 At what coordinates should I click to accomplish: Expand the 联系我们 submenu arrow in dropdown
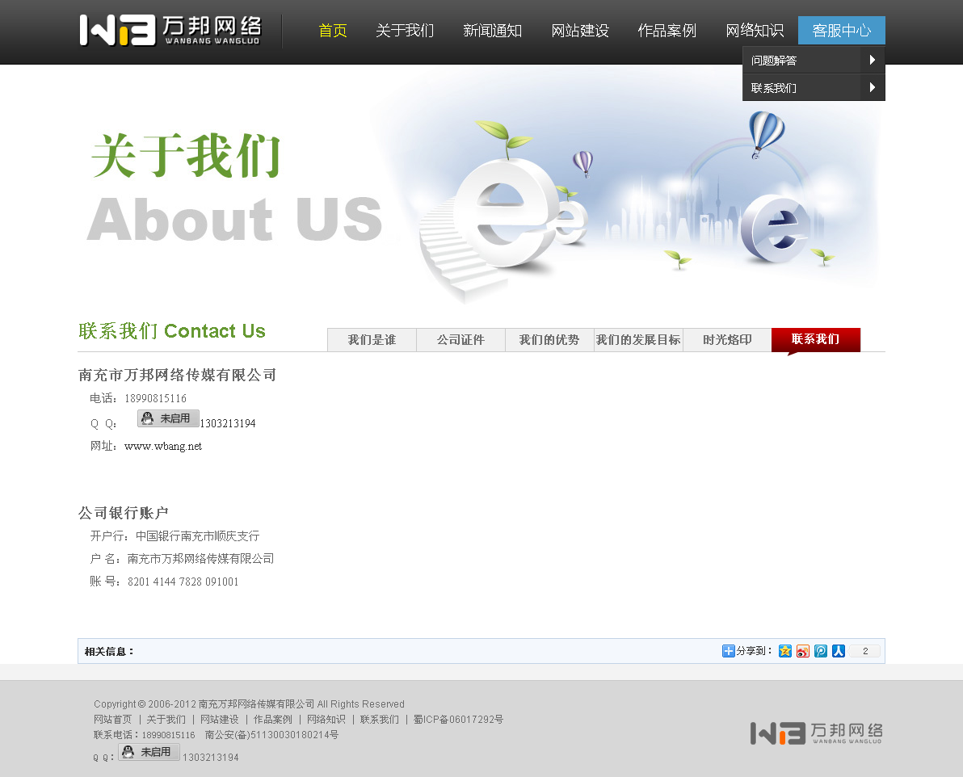click(873, 87)
